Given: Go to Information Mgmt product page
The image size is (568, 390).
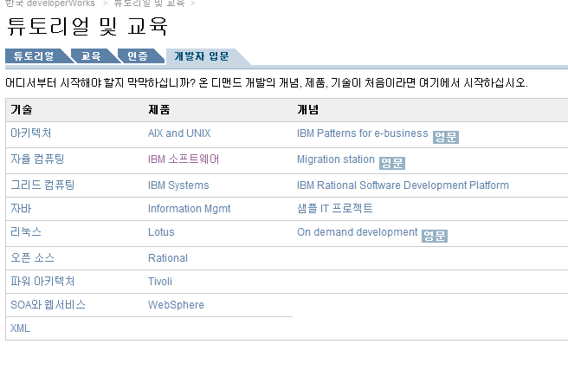Looking at the screenshot, I should click(189, 209).
